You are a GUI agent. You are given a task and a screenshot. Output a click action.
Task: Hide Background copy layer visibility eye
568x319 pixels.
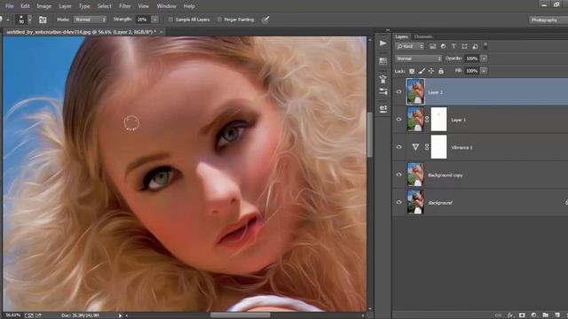point(398,175)
